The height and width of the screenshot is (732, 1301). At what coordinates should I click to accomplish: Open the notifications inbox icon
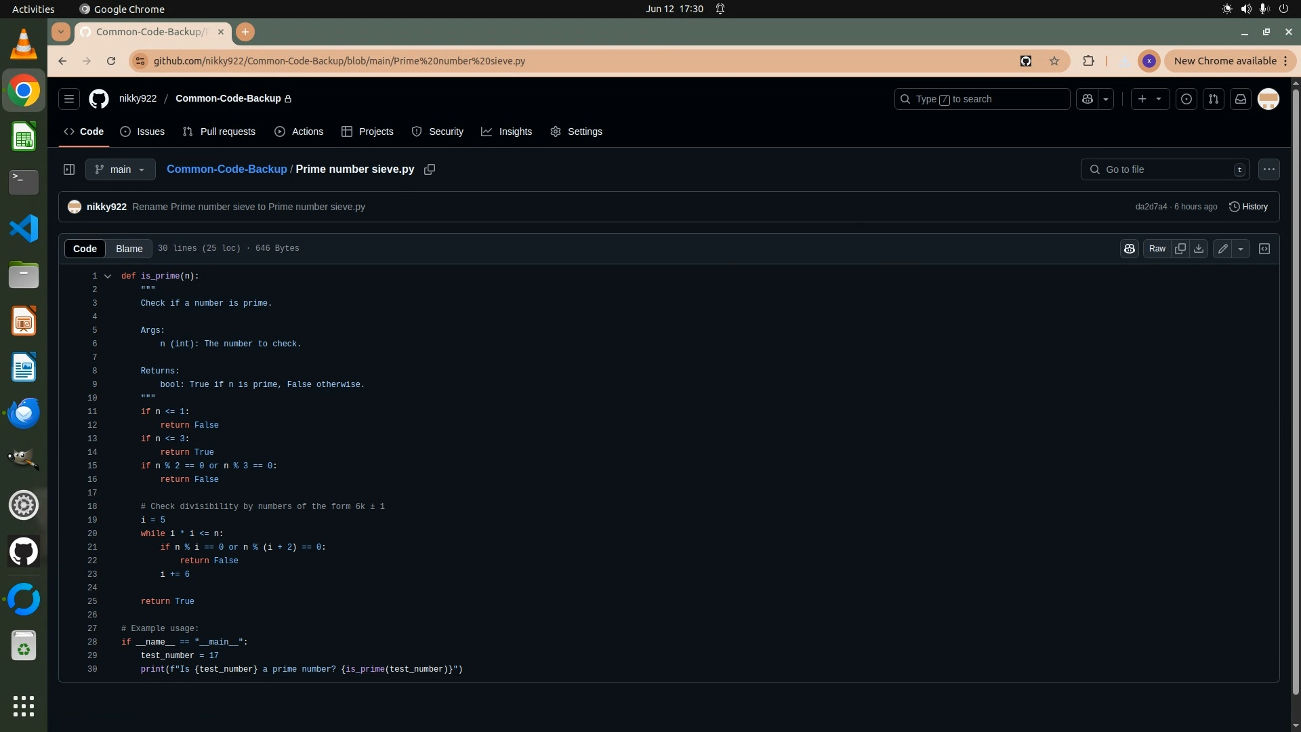pos(1241,99)
